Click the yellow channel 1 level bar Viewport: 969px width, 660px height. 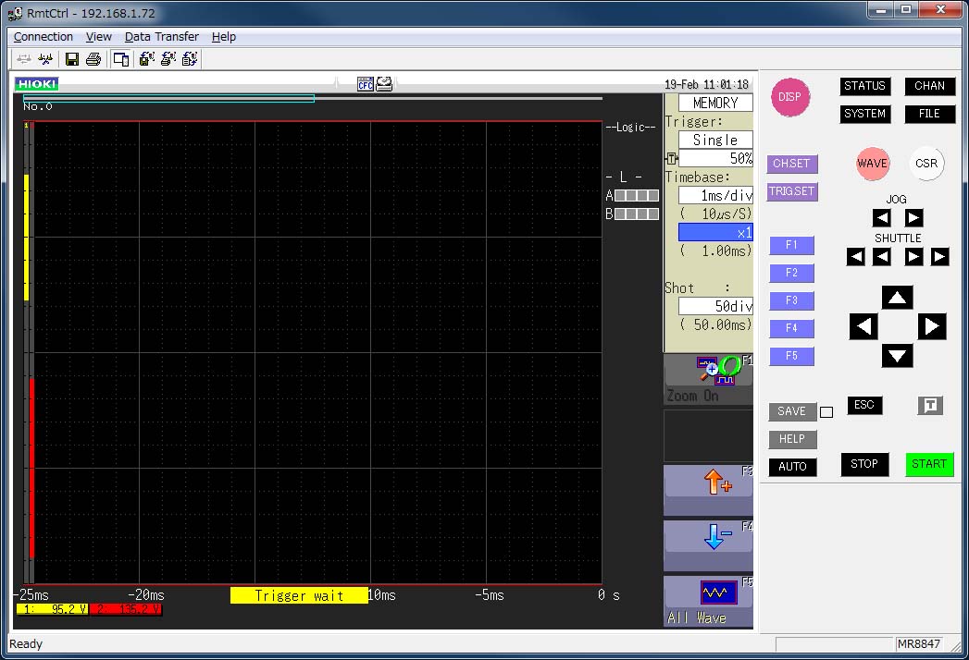(27, 237)
